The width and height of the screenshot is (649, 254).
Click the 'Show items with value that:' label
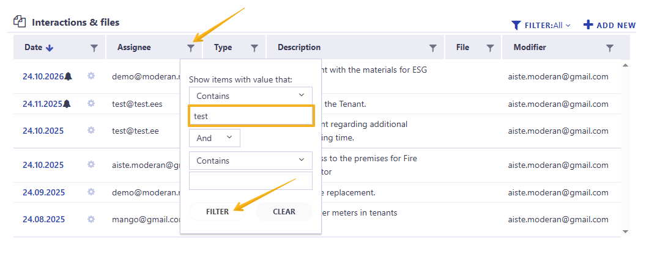240,80
